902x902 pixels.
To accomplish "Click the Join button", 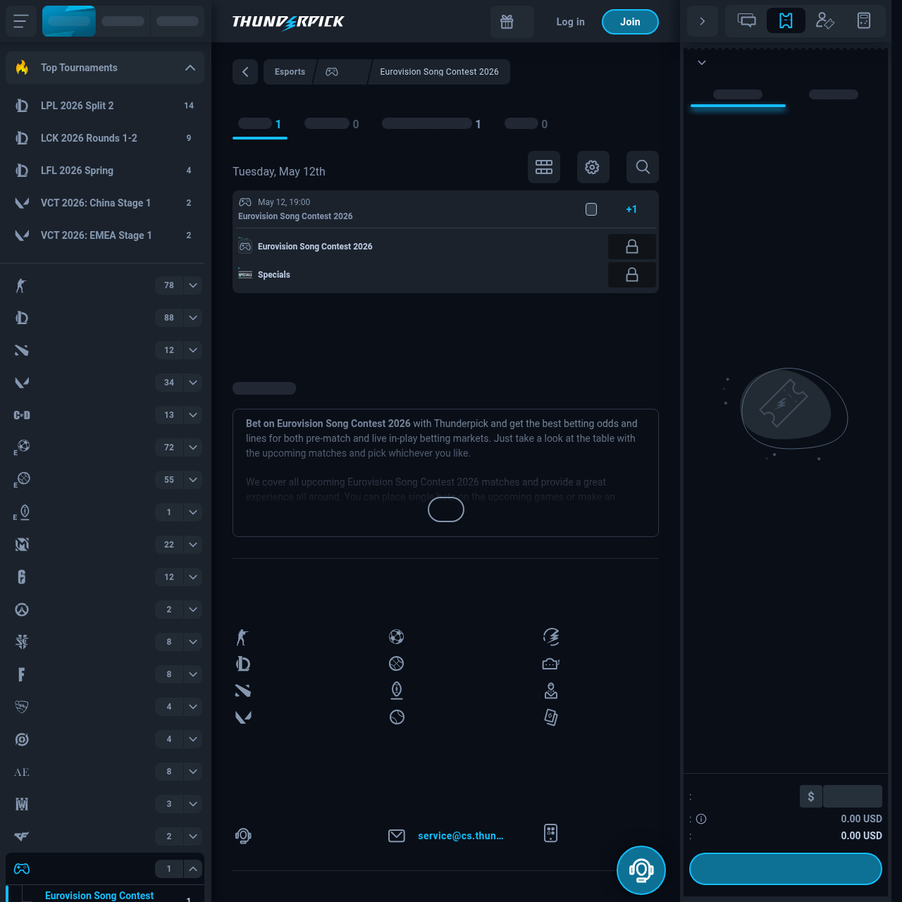I will click(630, 22).
